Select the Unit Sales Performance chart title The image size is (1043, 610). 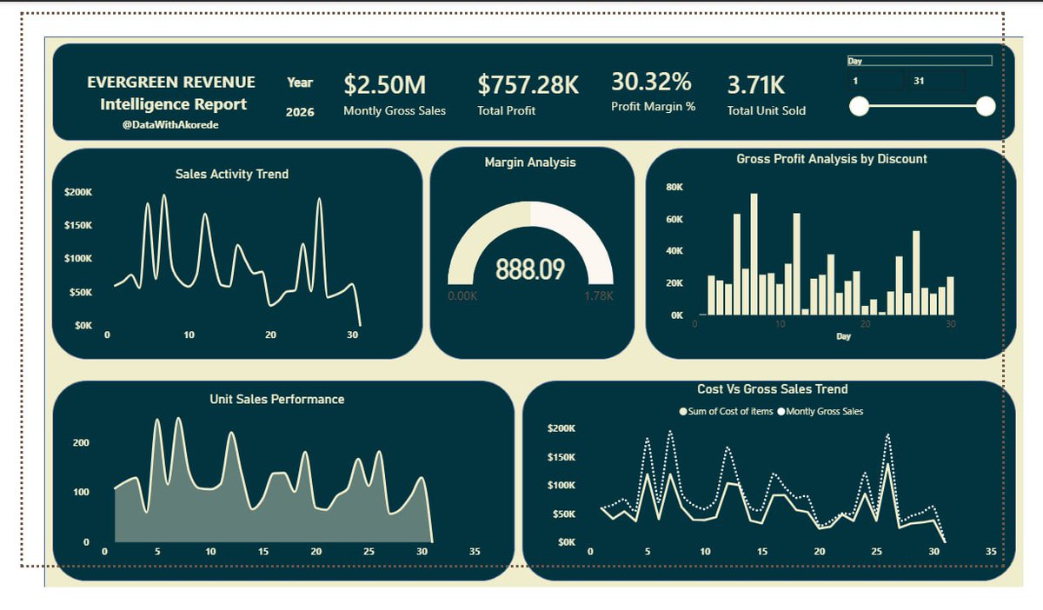[x=277, y=399]
